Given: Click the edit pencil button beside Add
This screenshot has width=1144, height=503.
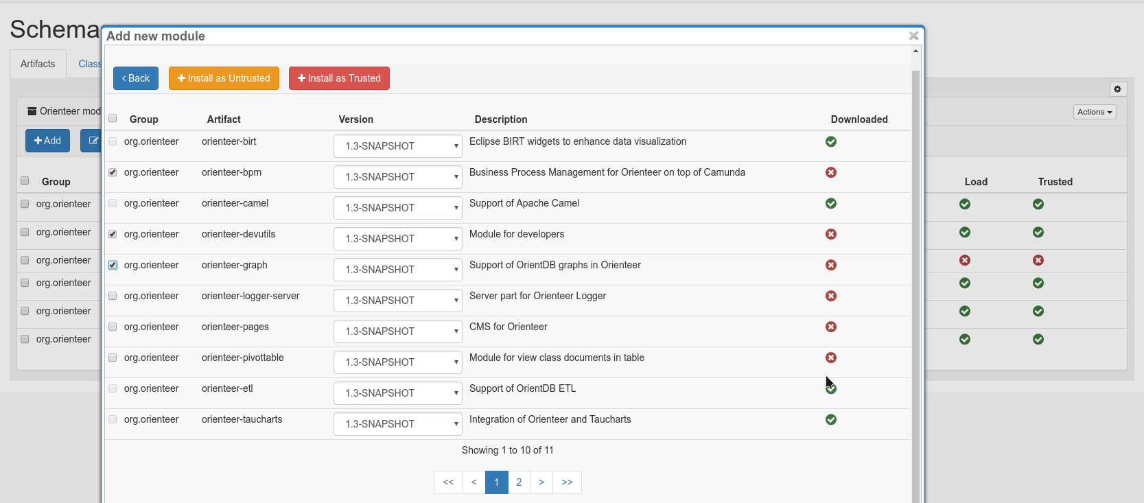Looking at the screenshot, I should coord(92,141).
